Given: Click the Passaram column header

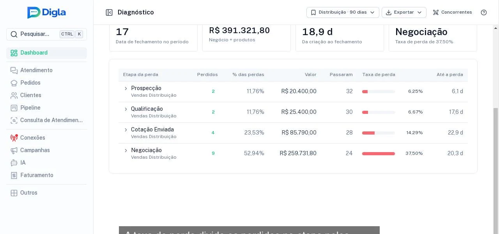Looking at the screenshot, I should pyautogui.click(x=341, y=75).
